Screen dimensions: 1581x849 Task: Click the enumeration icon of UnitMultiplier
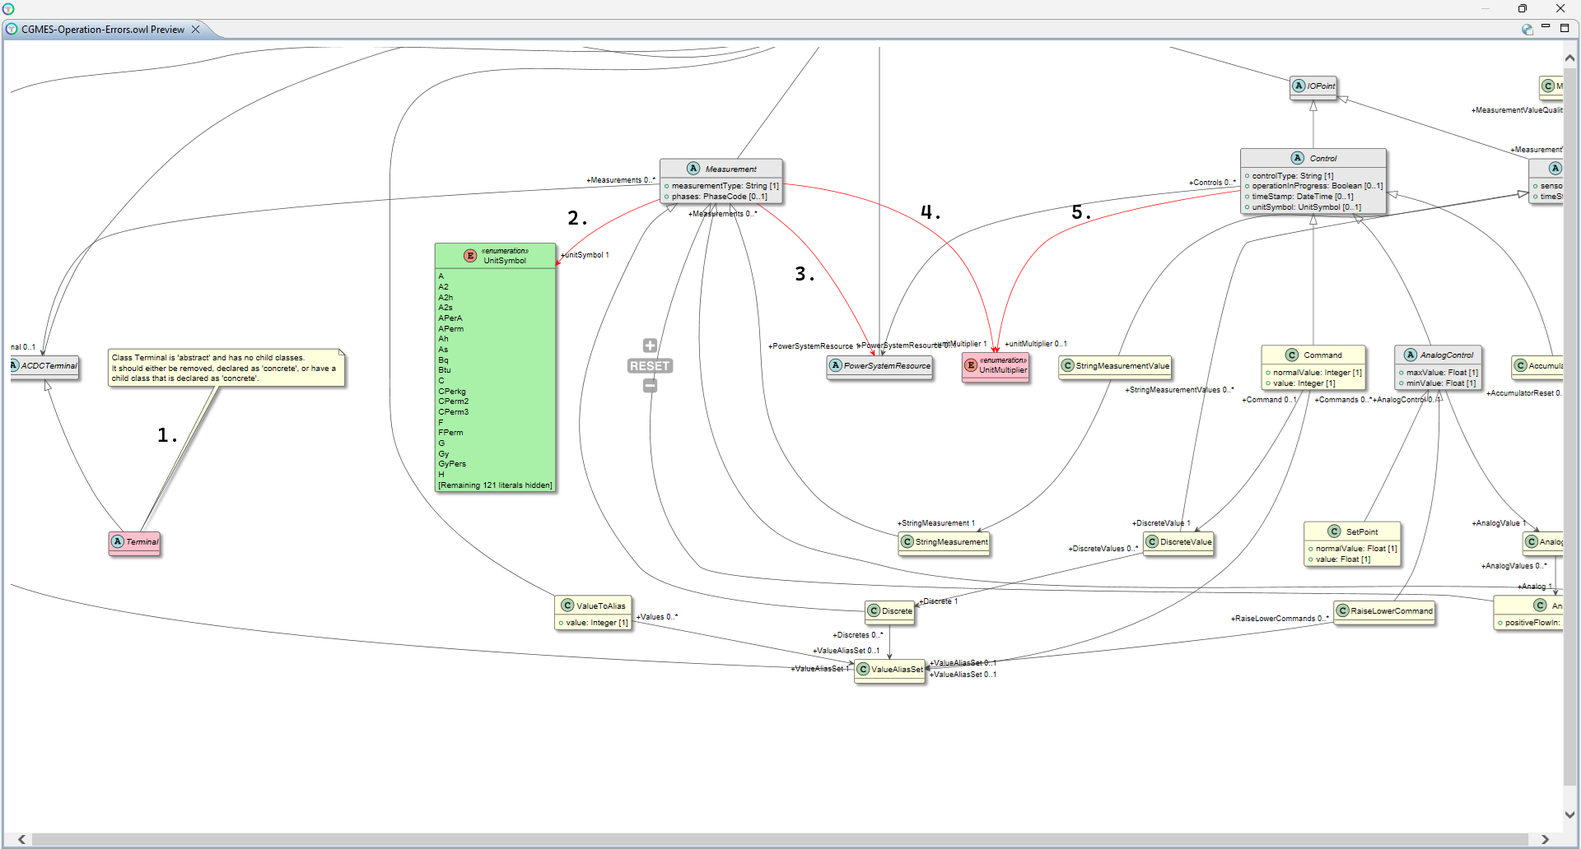tap(971, 365)
